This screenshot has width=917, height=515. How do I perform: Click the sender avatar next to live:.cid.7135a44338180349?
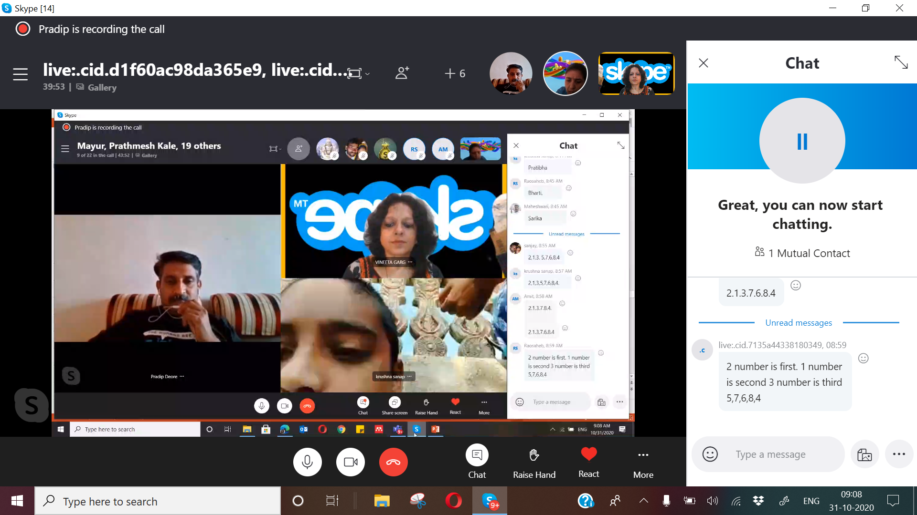pos(703,350)
